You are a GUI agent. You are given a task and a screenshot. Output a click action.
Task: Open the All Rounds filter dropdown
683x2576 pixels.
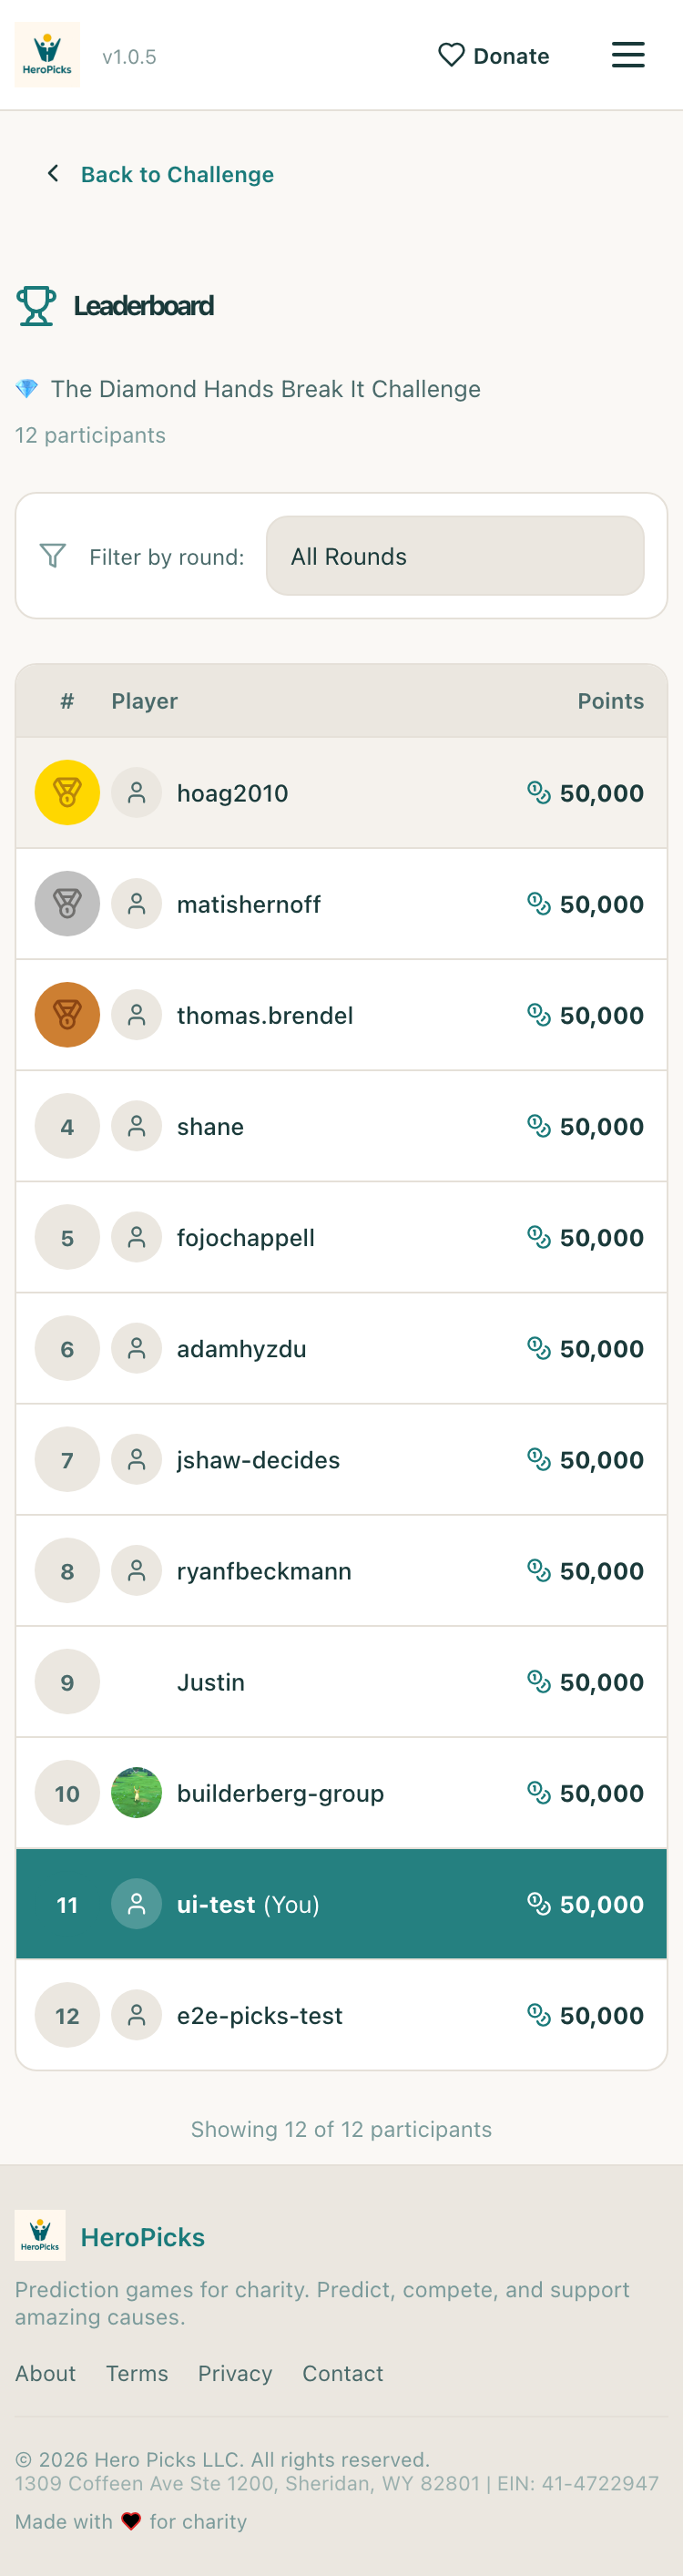(454, 556)
